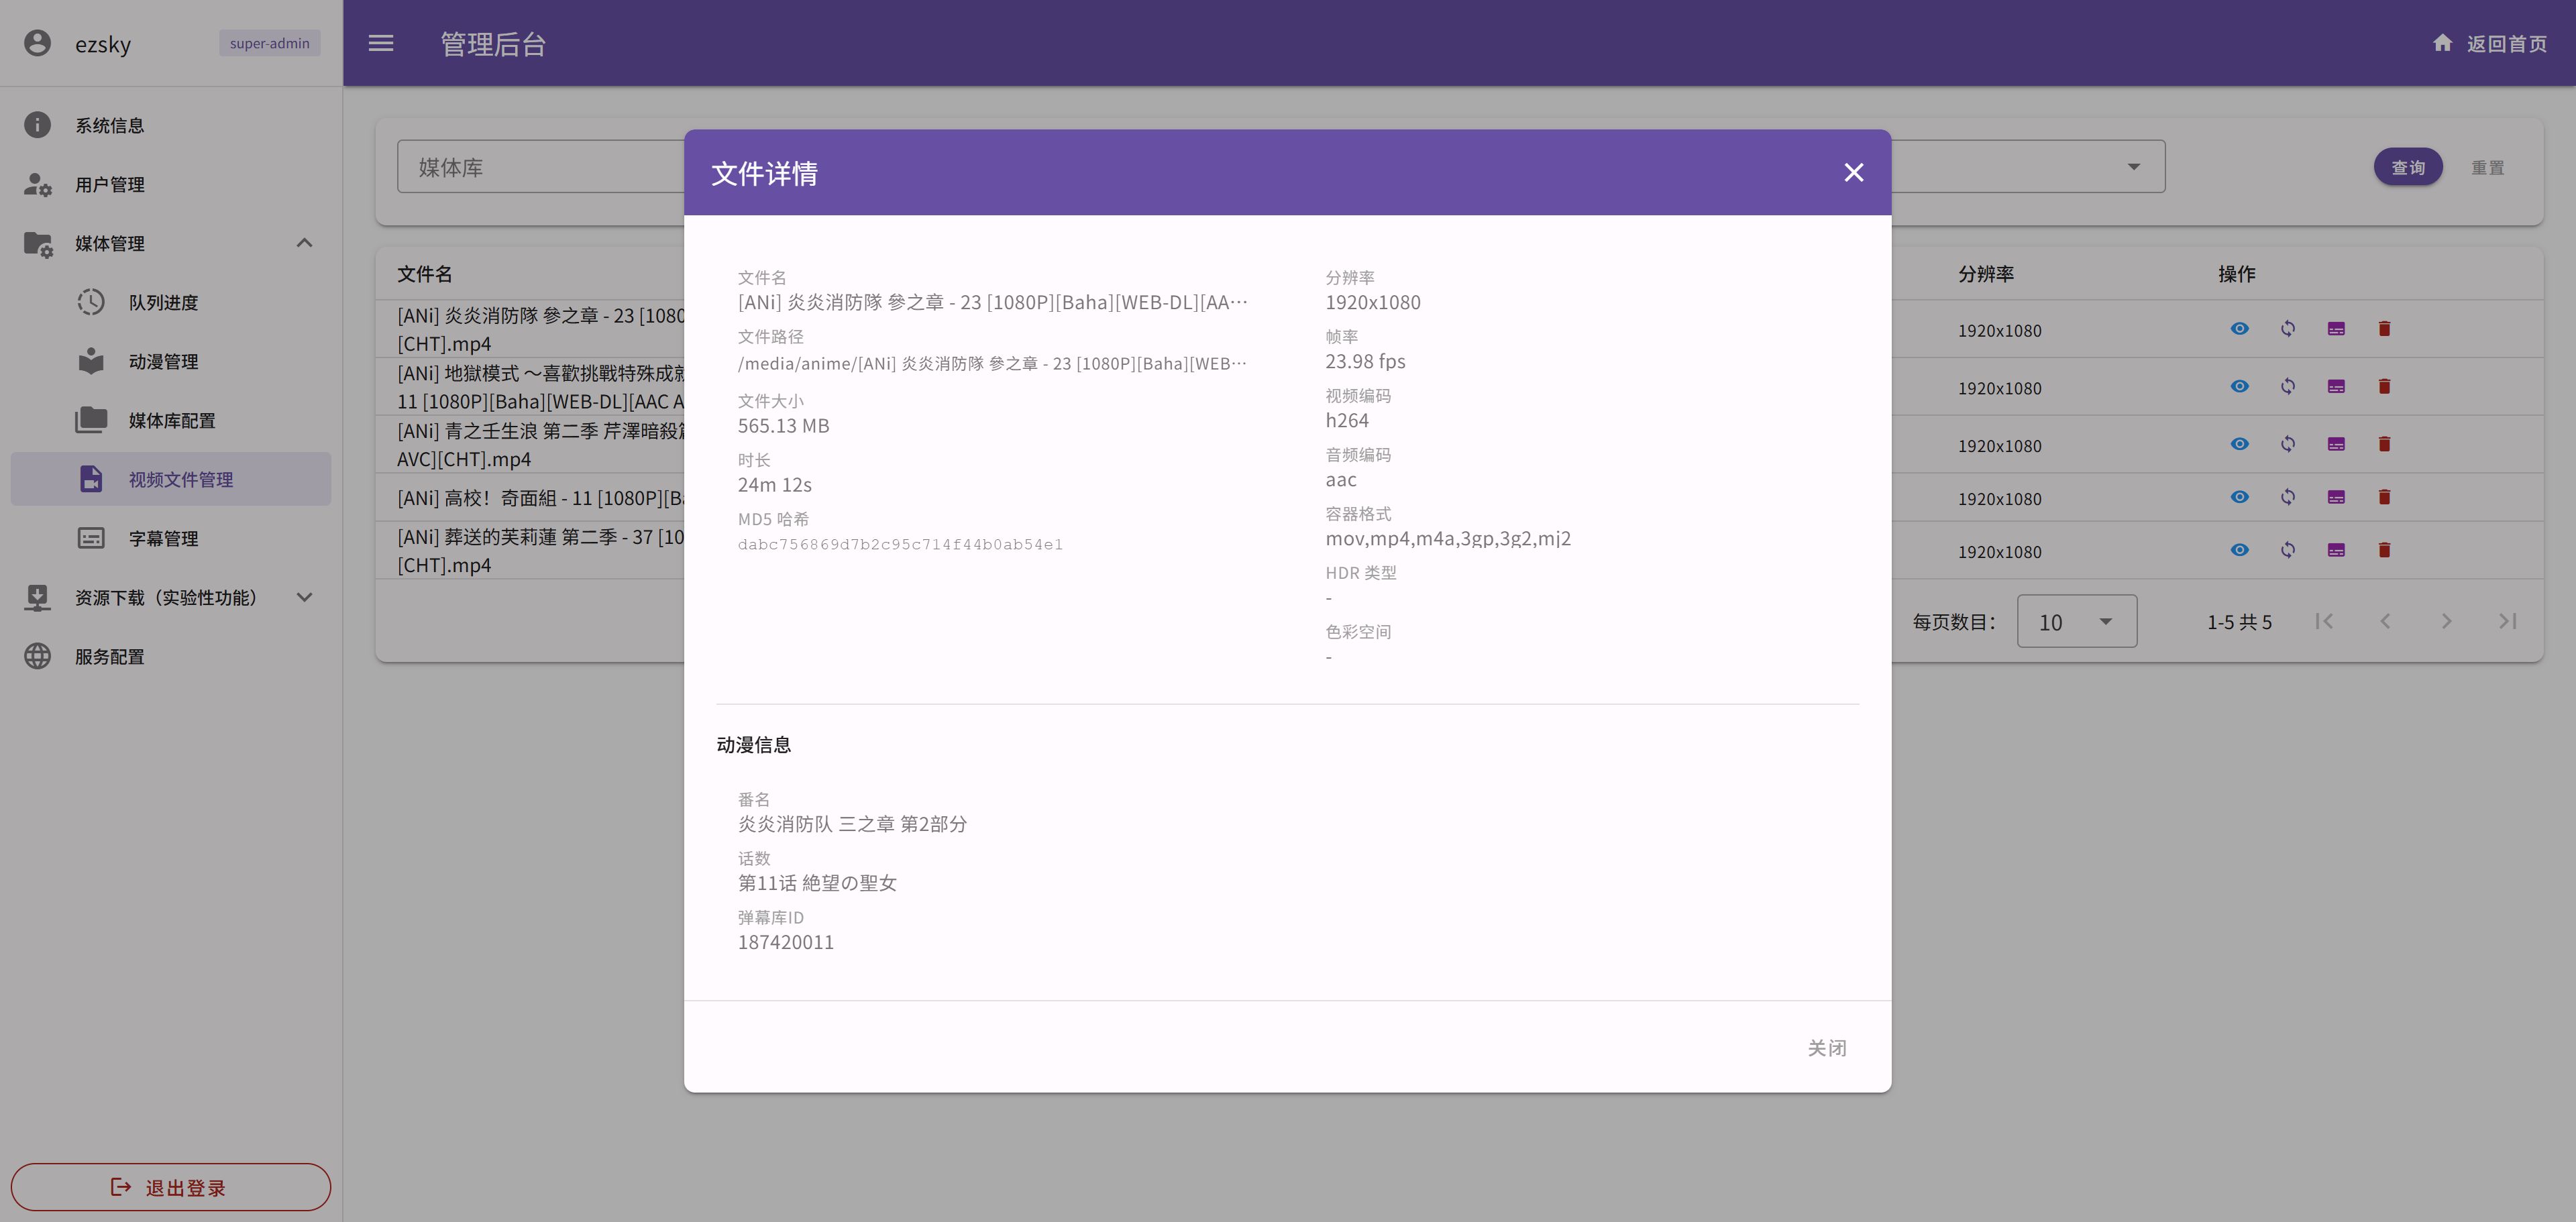The image size is (2576, 1222).
Task: Click the subtitle icon in the first file row
Action: click(2335, 329)
